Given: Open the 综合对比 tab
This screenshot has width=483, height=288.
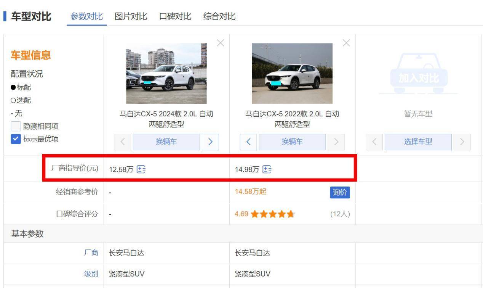Looking at the screenshot, I should pos(219,16).
